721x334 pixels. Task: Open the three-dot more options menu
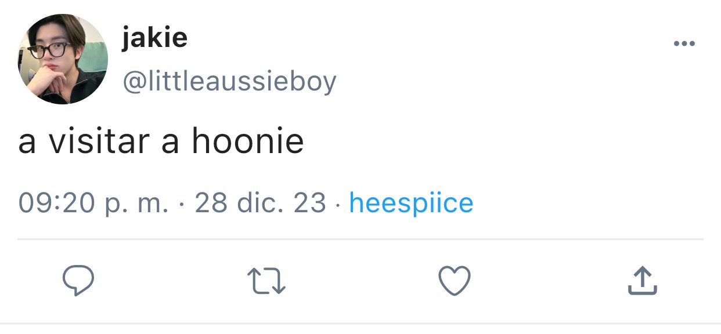(684, 44)
